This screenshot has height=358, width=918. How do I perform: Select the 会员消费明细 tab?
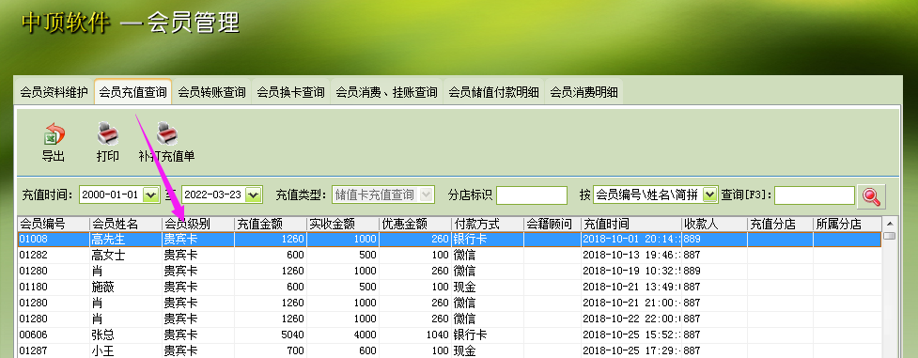(x=583, y=92)
